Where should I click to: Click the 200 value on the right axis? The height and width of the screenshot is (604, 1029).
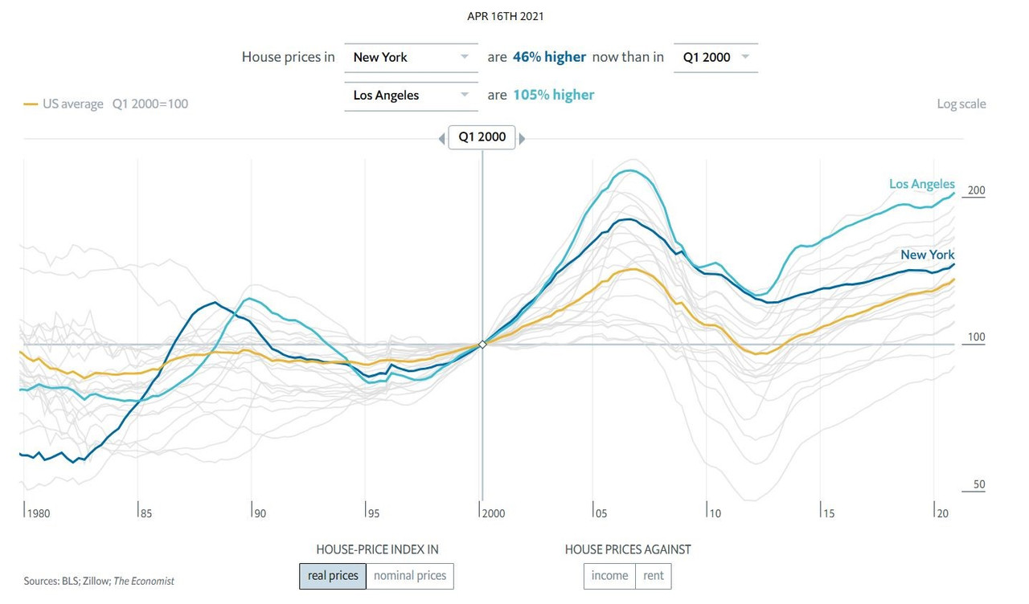[976, 191]
